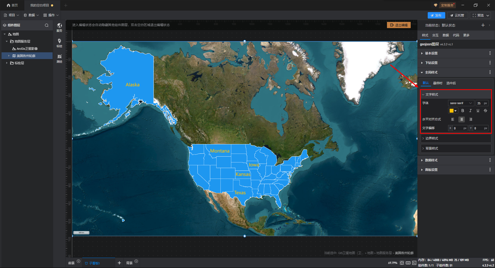
Task: Click the home icon in 首页 tab
Action: pos(9,5)
